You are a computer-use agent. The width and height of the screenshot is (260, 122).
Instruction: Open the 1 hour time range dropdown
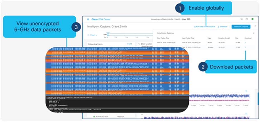coord(92,35)
